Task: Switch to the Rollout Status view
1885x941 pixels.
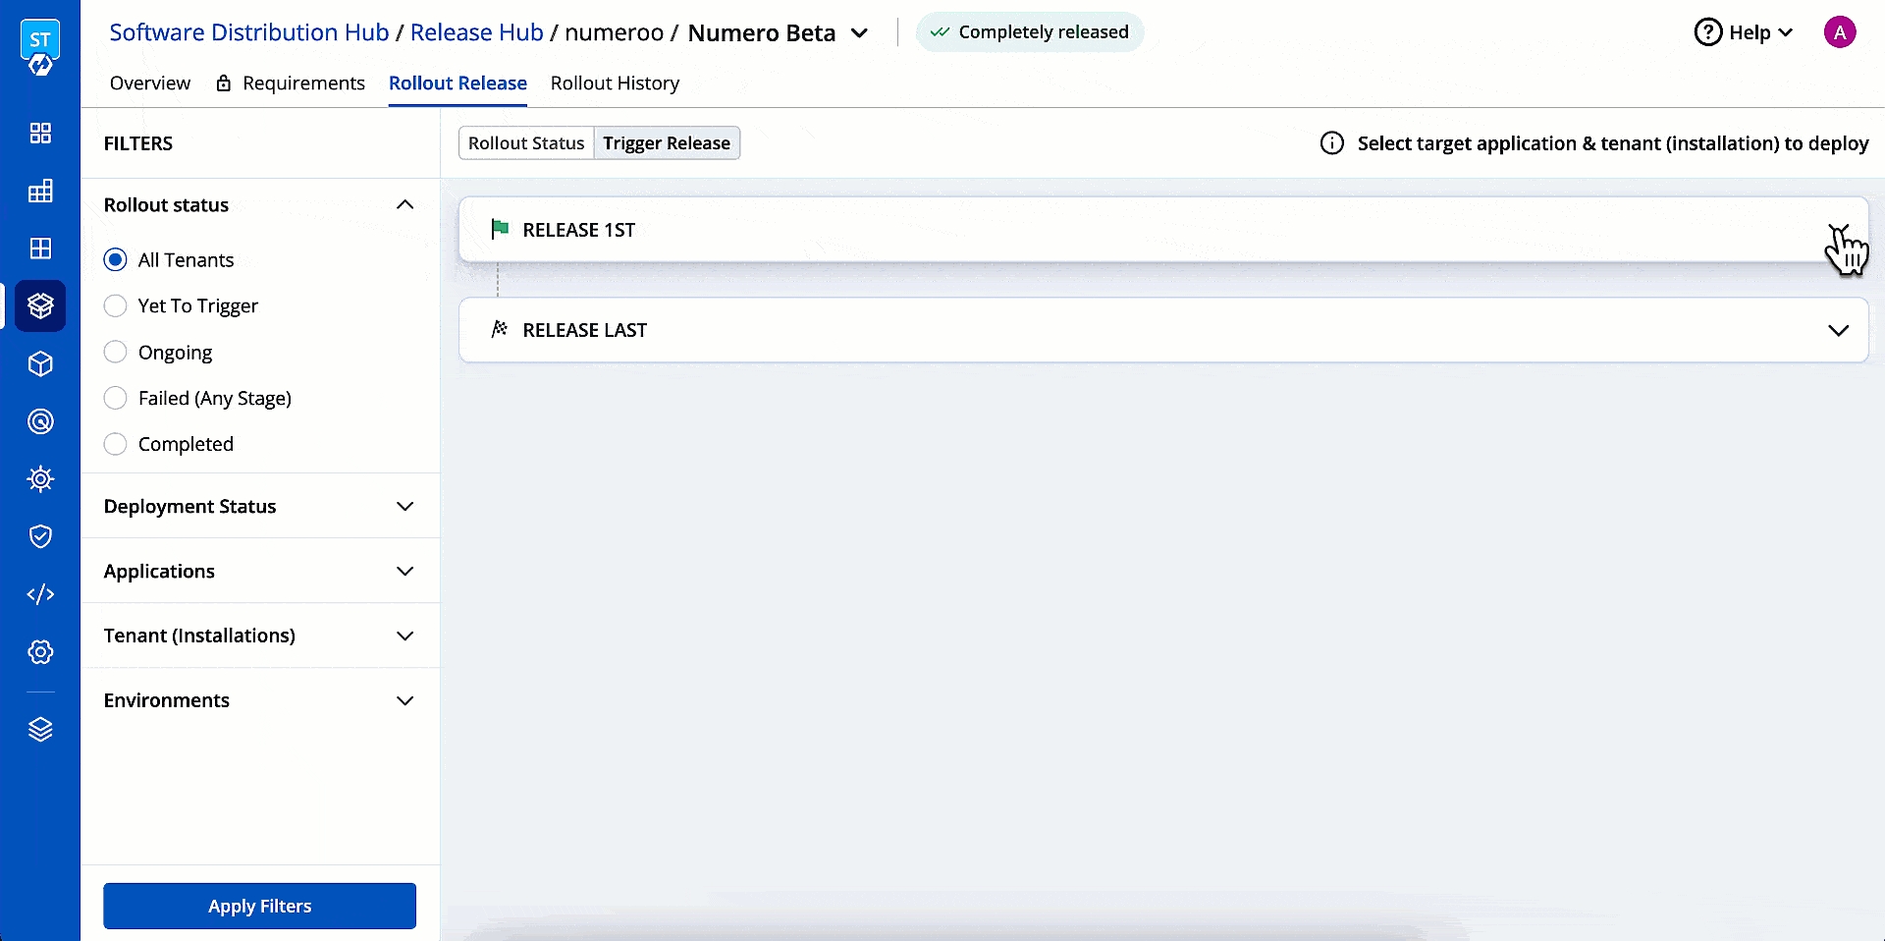Action: (526, 143)
